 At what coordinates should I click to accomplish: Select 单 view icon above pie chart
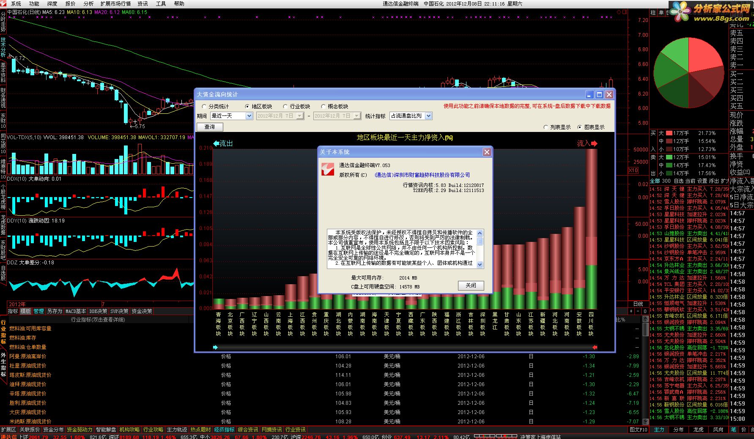(x=661, y=13)
